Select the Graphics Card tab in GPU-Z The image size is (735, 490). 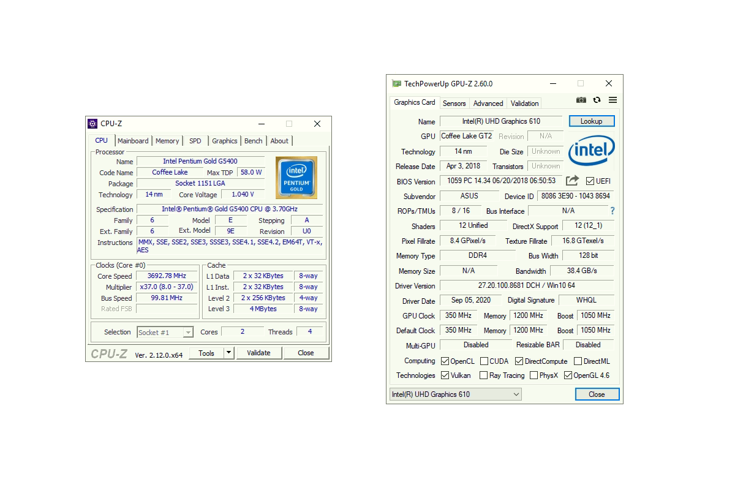415,102
